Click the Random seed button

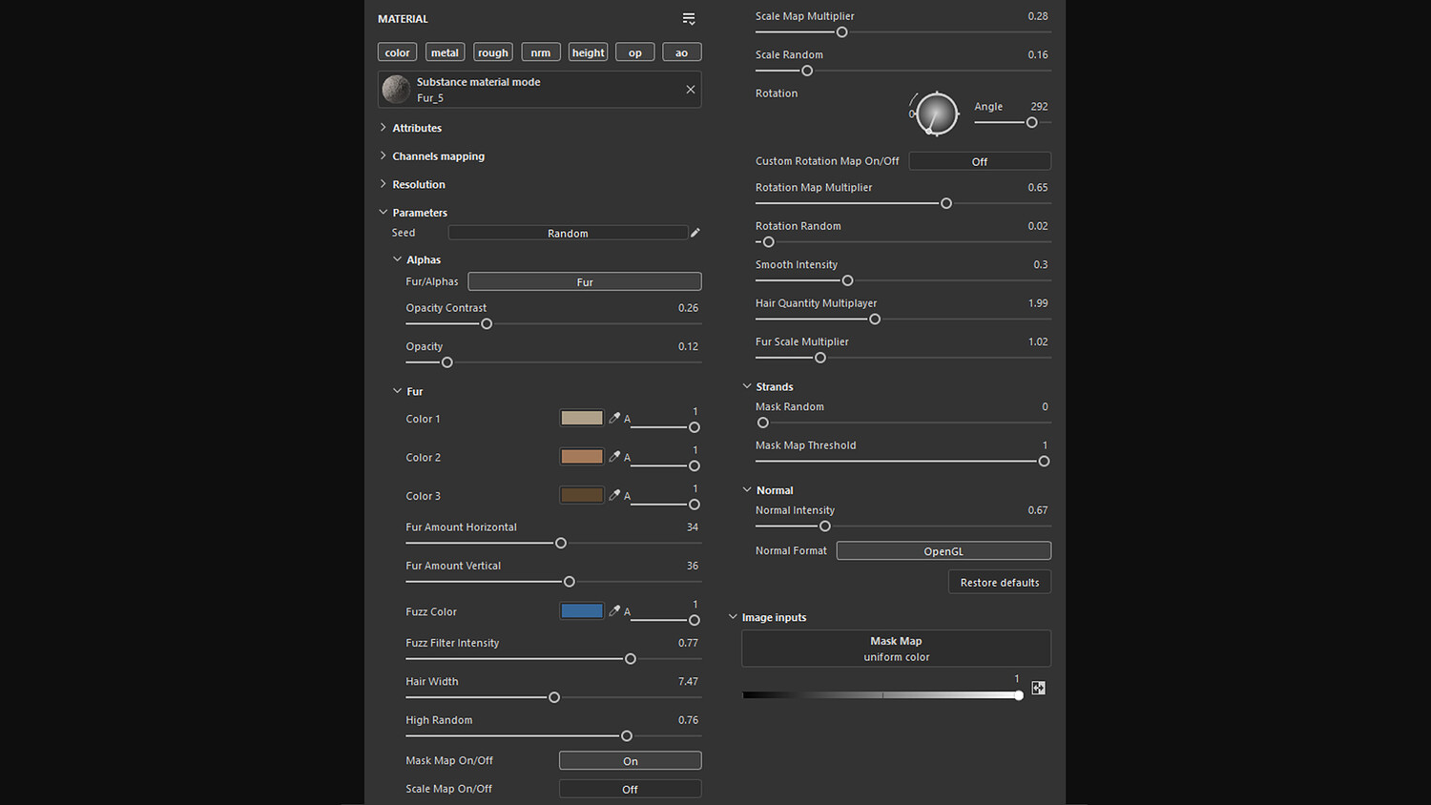click(x=568, y=234)
